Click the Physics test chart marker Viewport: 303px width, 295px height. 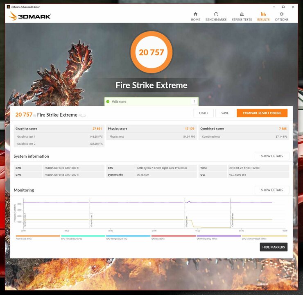(187, 221)
